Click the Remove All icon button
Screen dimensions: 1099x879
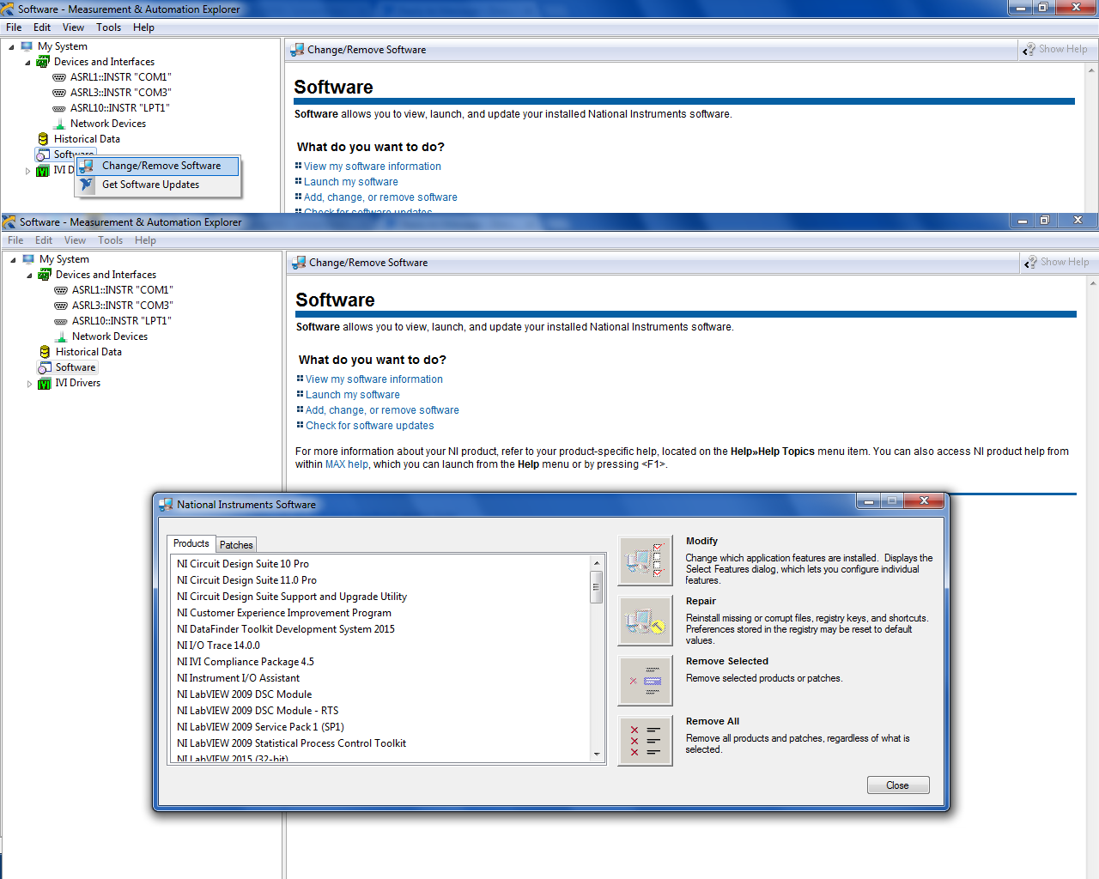646,741
